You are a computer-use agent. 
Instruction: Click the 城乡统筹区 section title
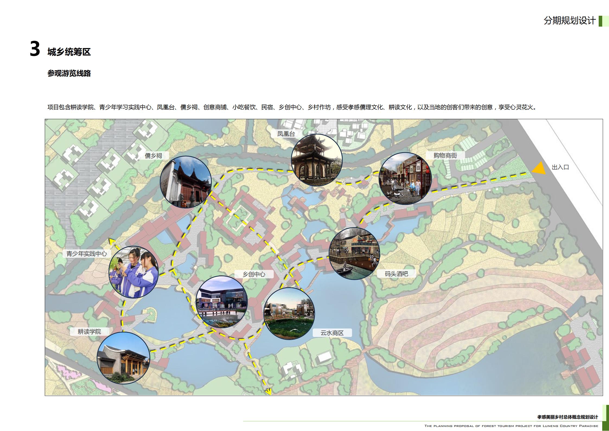[x=69, y=52]
